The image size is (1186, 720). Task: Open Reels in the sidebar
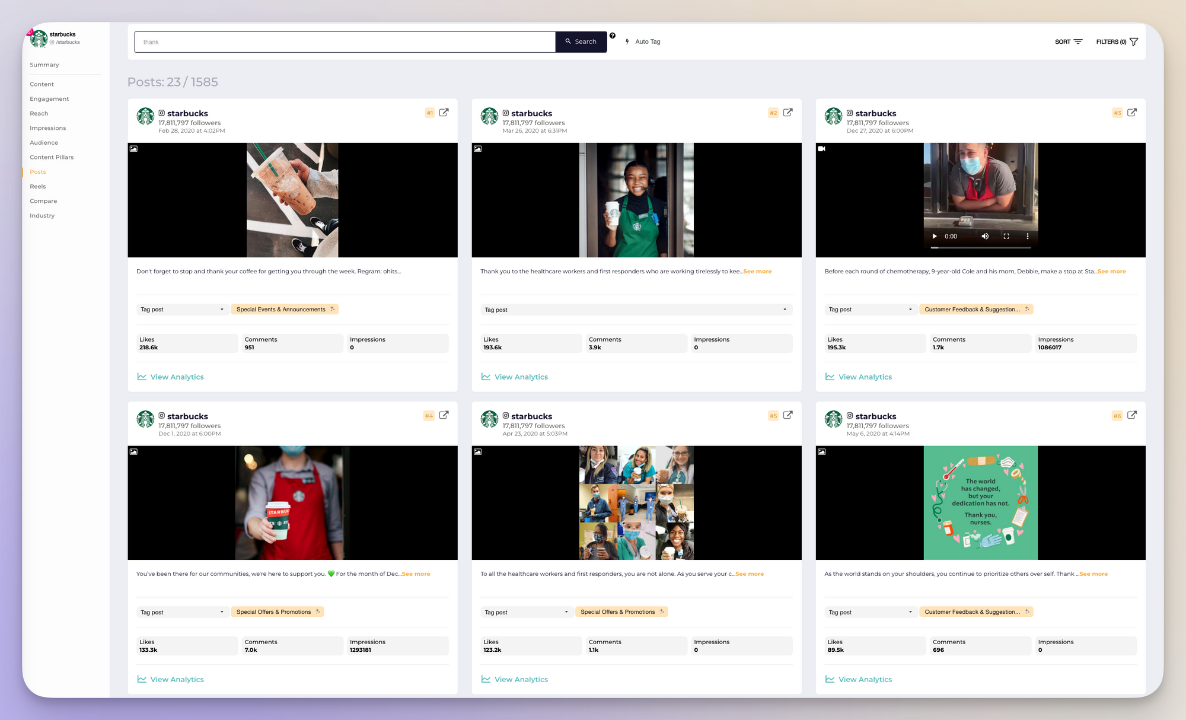point(38,186)
